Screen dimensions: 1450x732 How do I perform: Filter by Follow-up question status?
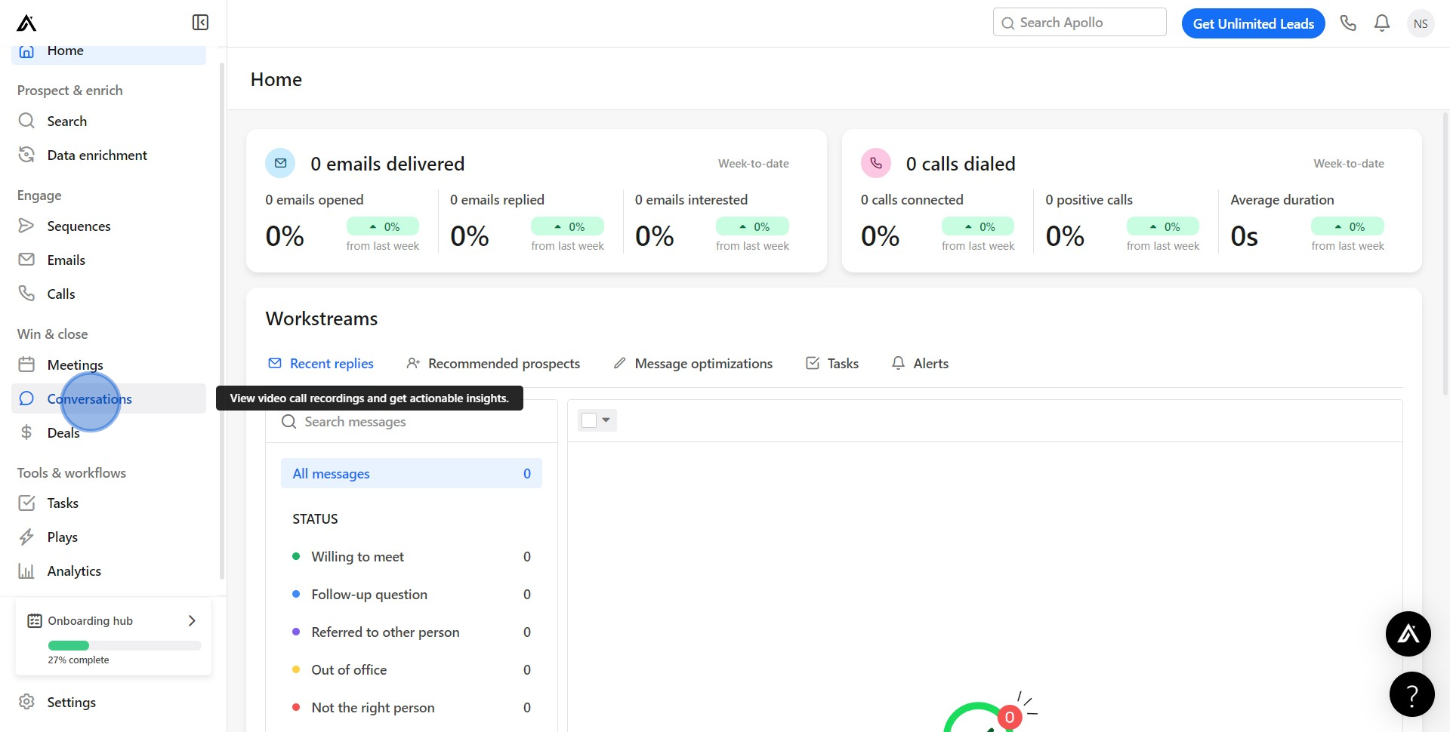[x=412, y=594]
